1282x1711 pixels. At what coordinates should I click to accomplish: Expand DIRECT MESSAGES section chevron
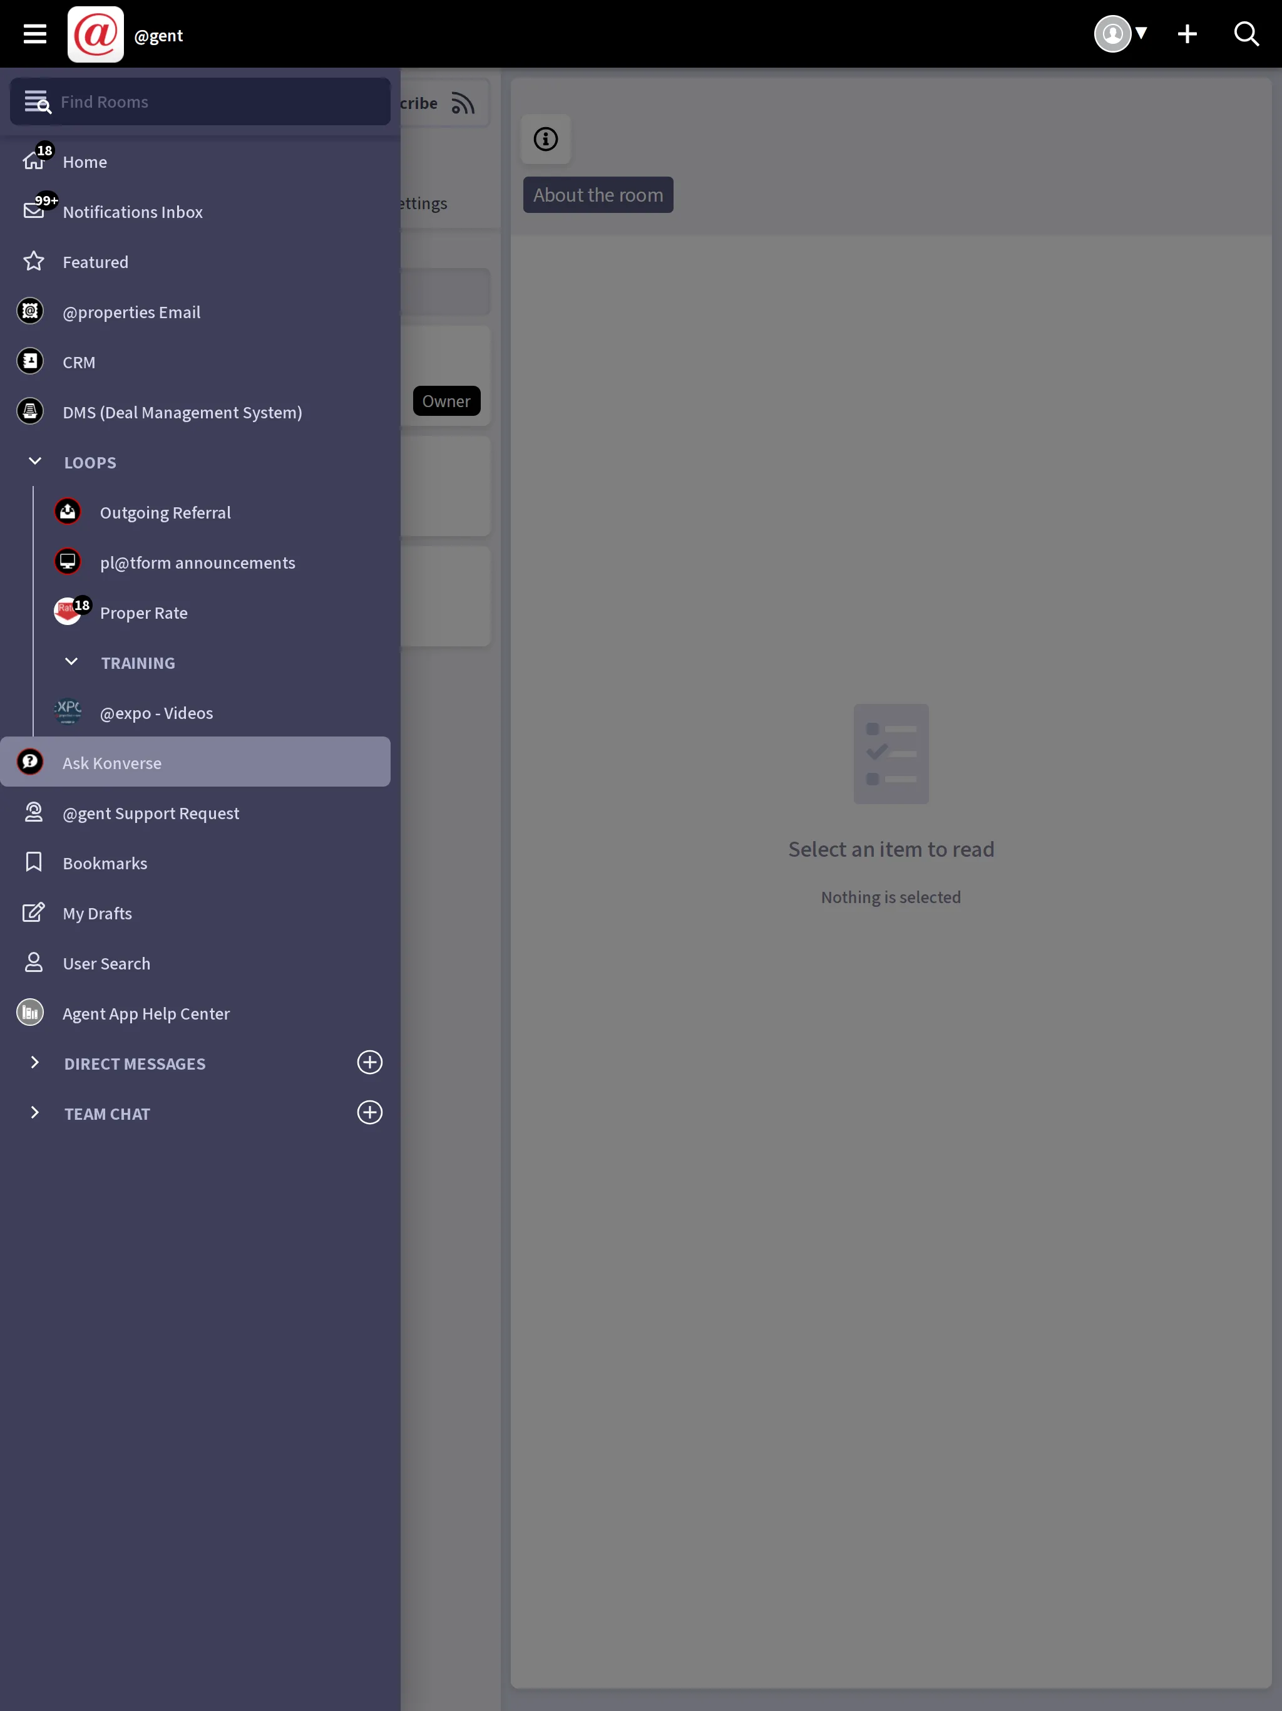pos(35,1063)
